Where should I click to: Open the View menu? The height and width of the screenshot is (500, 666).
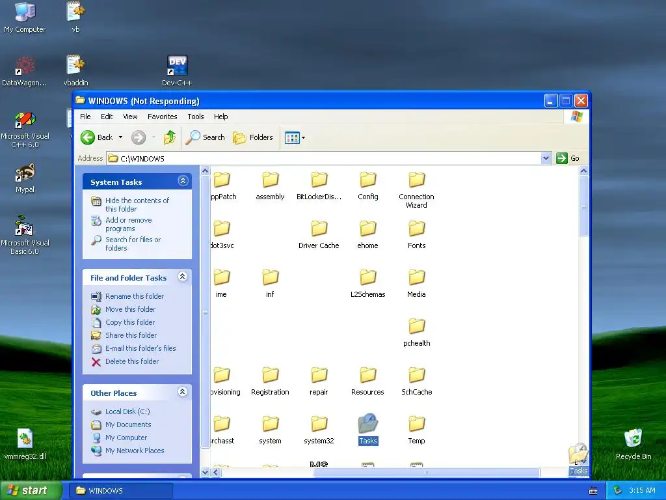coord(130,117)
